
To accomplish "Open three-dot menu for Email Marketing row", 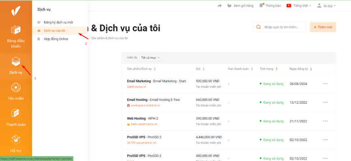I will coord(325,84).
